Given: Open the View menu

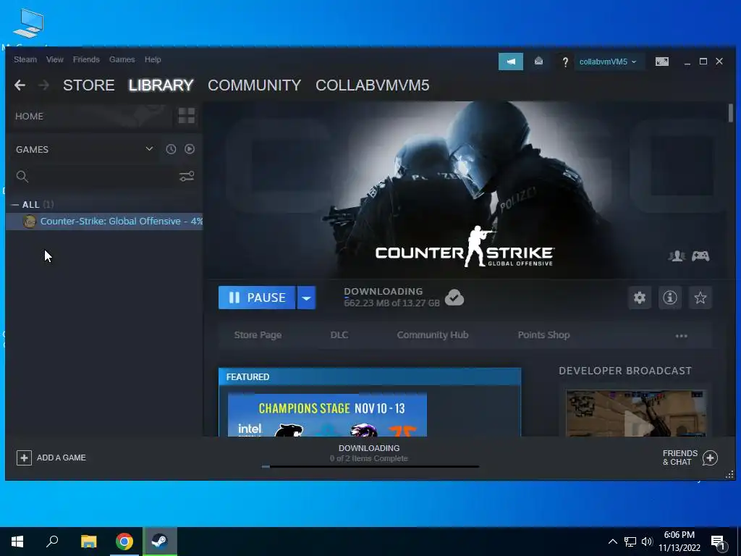Looking at the screenshot, I should (55, 59).
